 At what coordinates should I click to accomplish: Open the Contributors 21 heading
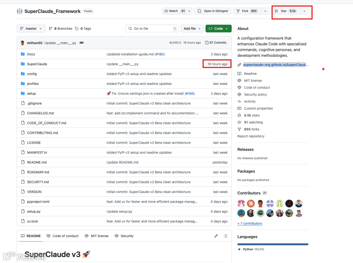coord(252,193)
